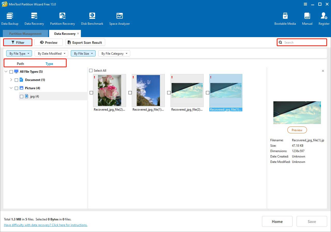Select the Recovered_jpg_file(2) roses thumbnail

click(109, 90)
